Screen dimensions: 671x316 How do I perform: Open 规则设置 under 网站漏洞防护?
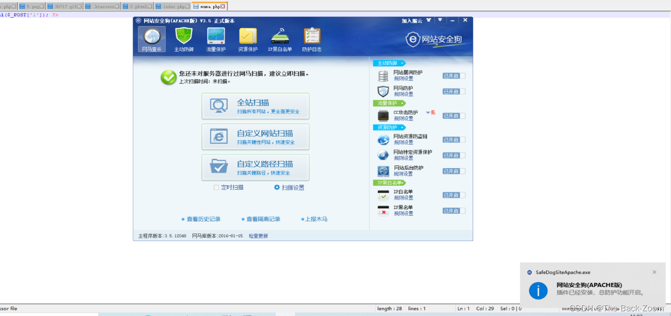coord(404,79)
